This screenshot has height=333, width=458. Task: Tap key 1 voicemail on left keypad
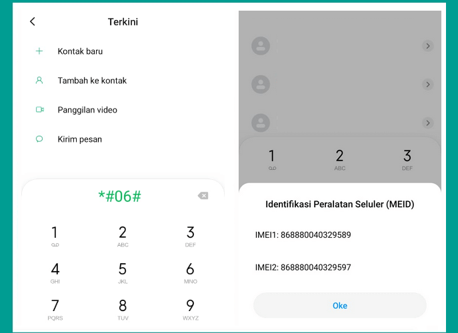(x=55, y=236)
